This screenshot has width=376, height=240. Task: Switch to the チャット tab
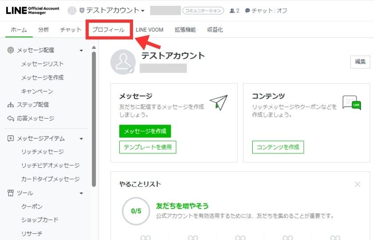(70, 30)
